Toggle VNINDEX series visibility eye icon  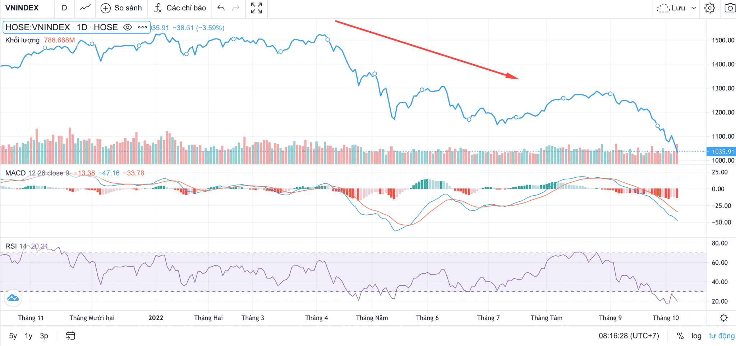click(x=128, y=27)
